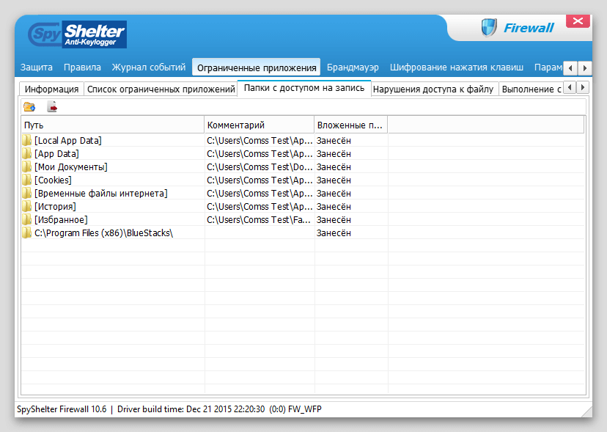Click Driver build time status text
The height and width of the screenshot is (432, 607).
coord(191,409)
